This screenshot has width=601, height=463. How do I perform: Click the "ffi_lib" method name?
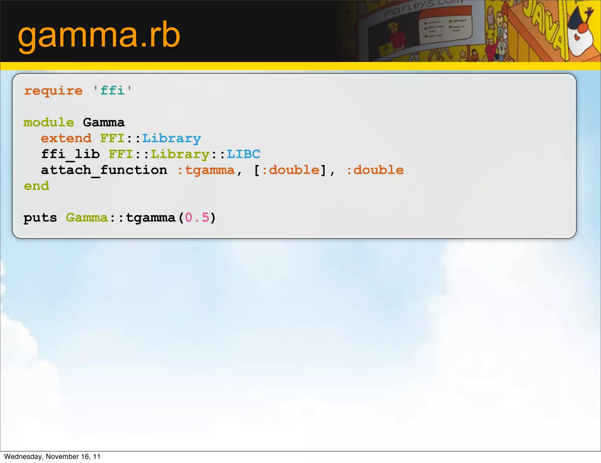click(x=70, y=154)
